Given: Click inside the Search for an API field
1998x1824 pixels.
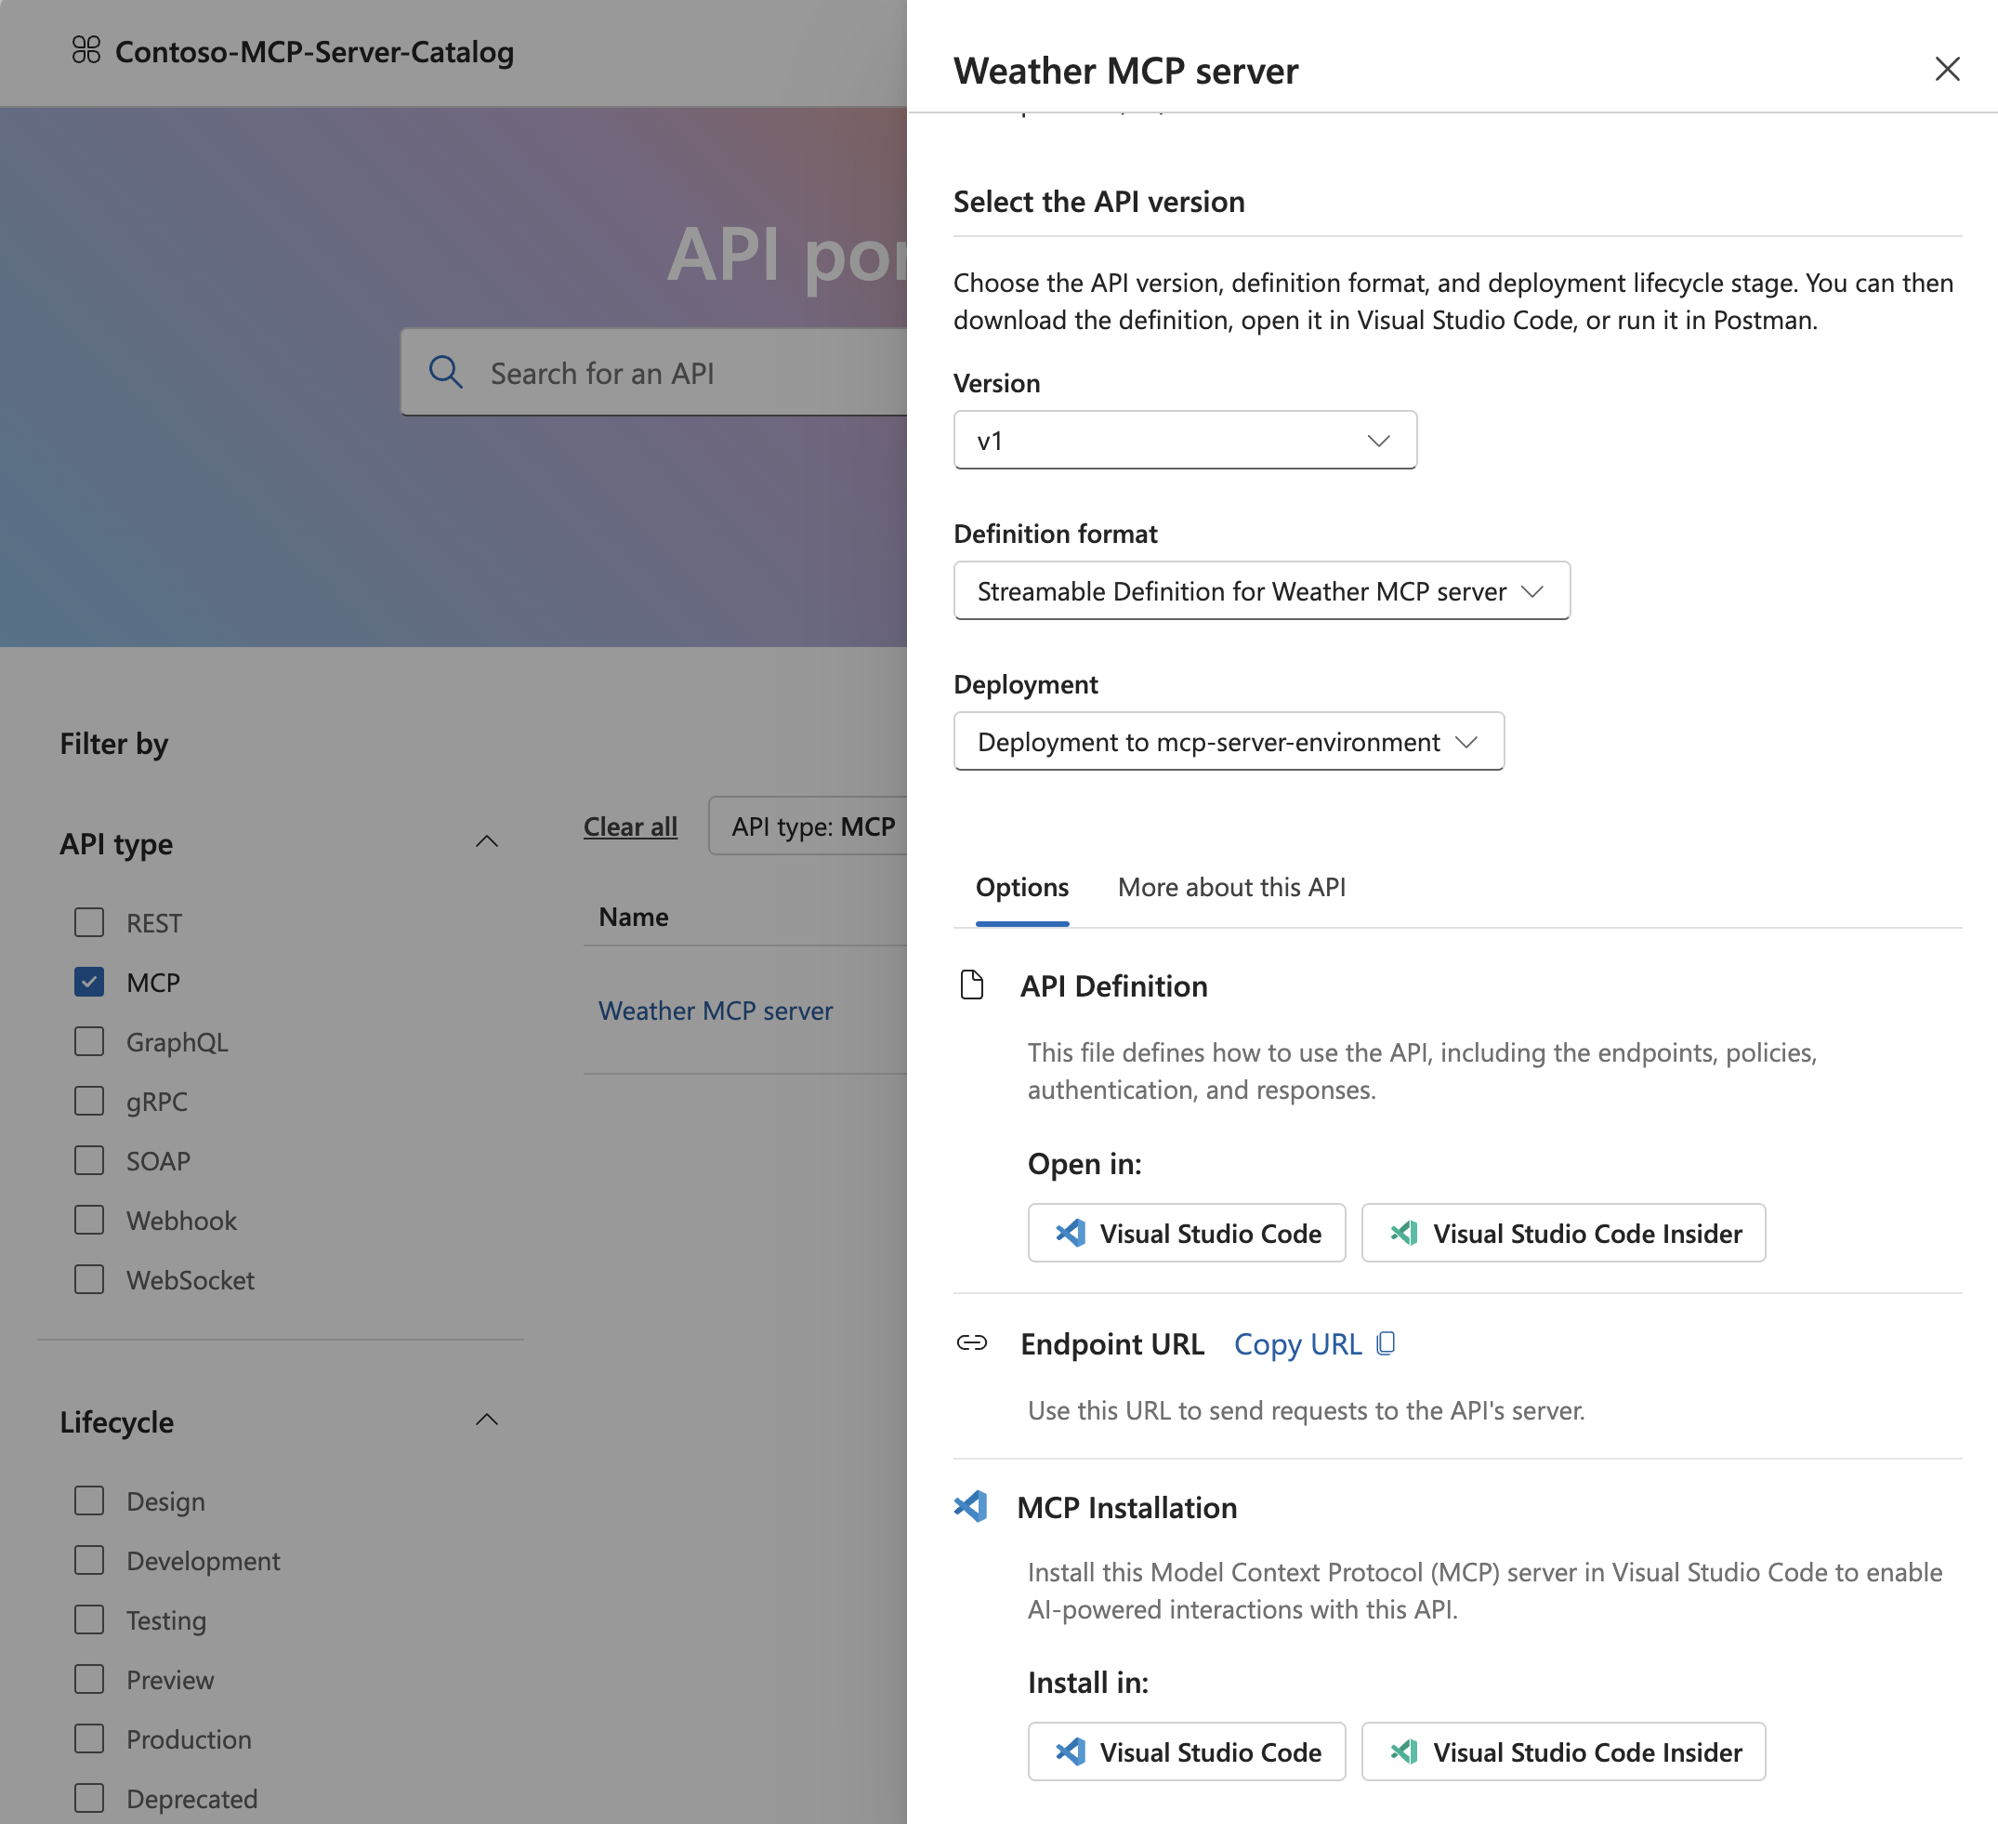Looking at the screenshot, I should (644, 372).
